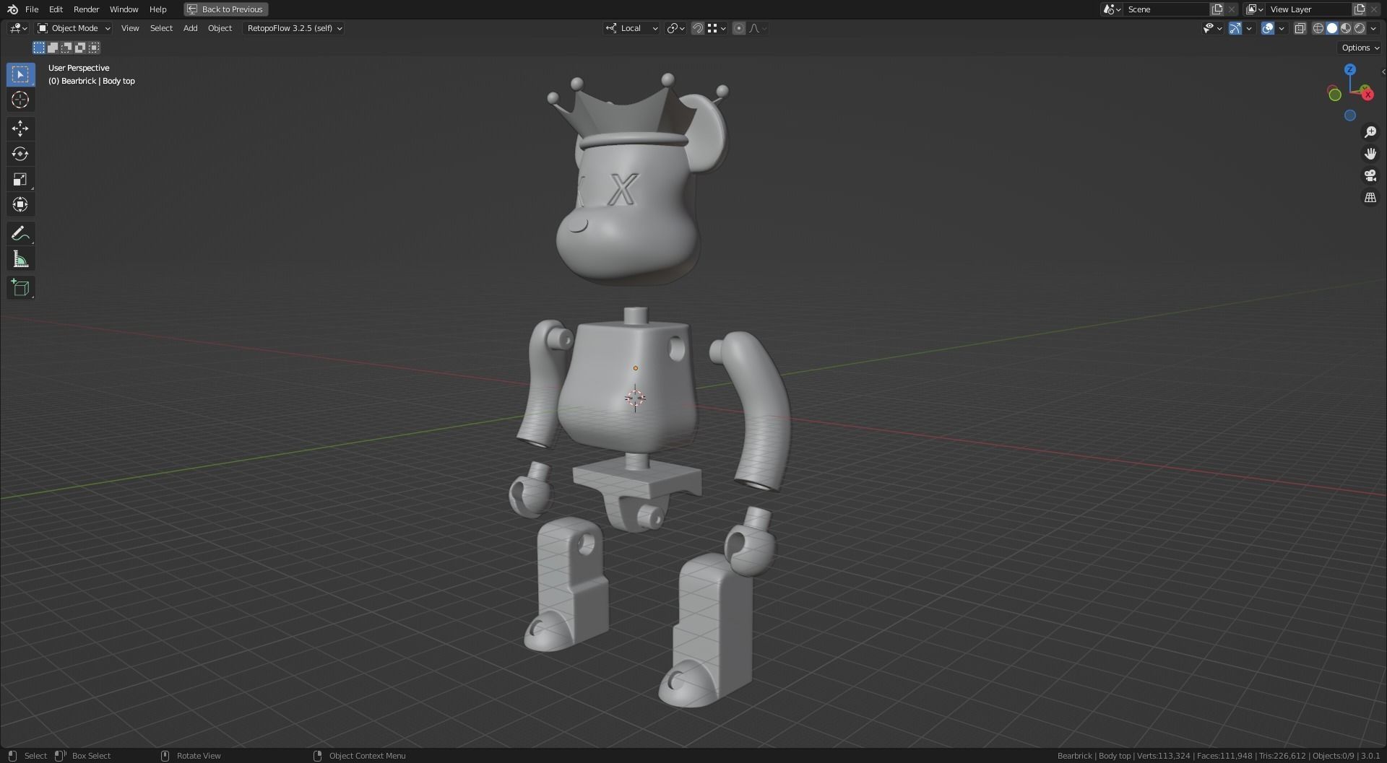Open the Object Mode dropdown
The width and height of the screenshot is (1387, 763).
74,28
